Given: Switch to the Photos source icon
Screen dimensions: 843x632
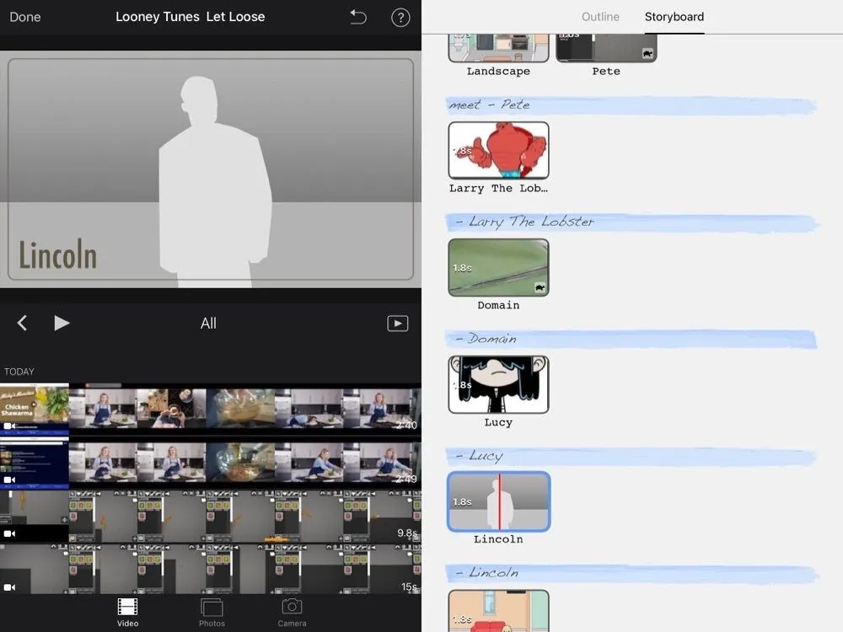Looking at the screenshot, I should coord(212,611).
